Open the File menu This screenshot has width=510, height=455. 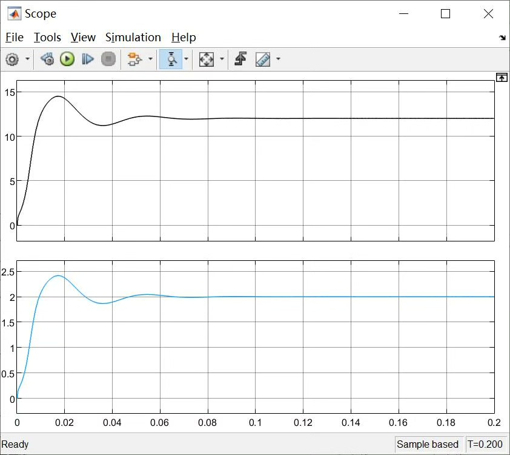coord(15,38)
